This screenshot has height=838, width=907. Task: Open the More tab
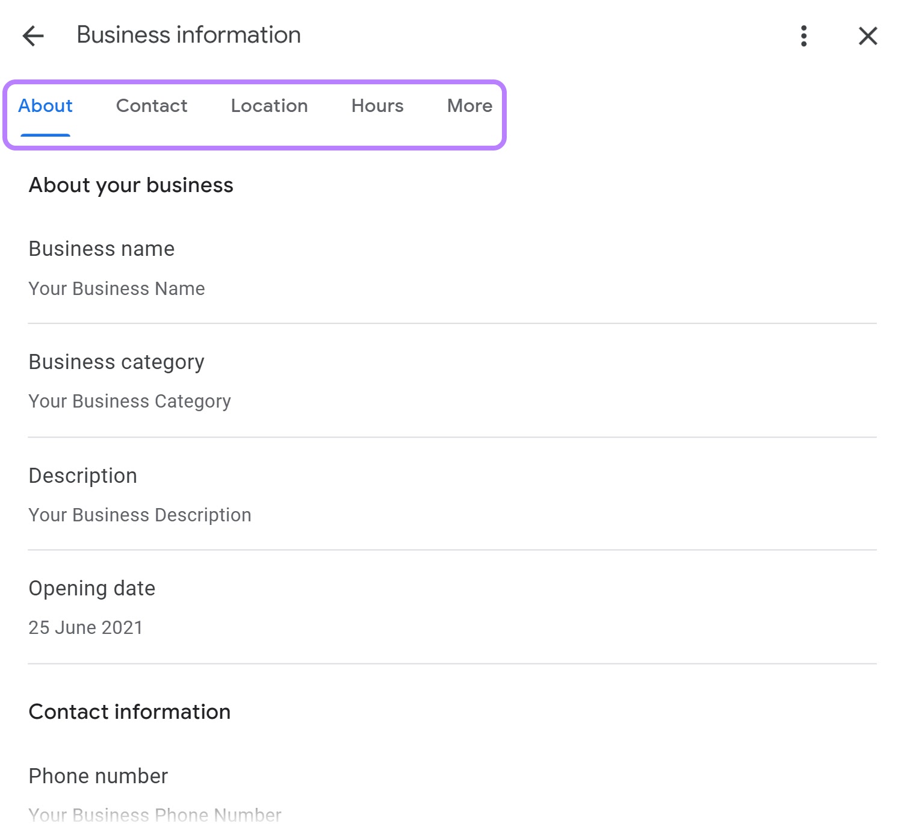pyautogui.click(x=468, y=106)
